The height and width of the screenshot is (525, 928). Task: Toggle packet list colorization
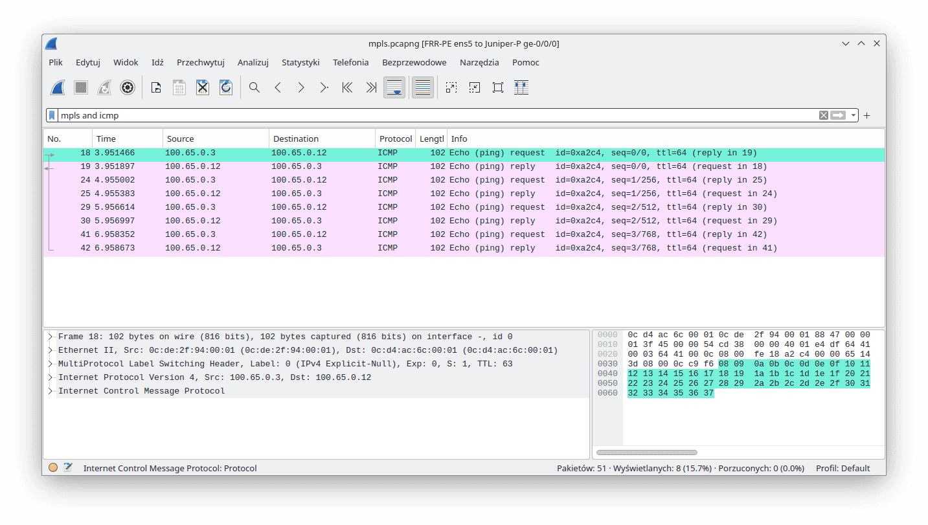click(x=422, y=87)
